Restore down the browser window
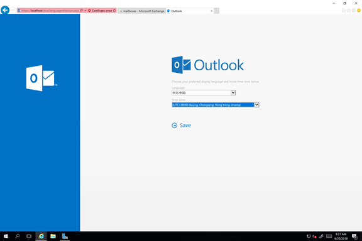Image resolution: width=362 pixels, height=241 pixels. [344, 3]
